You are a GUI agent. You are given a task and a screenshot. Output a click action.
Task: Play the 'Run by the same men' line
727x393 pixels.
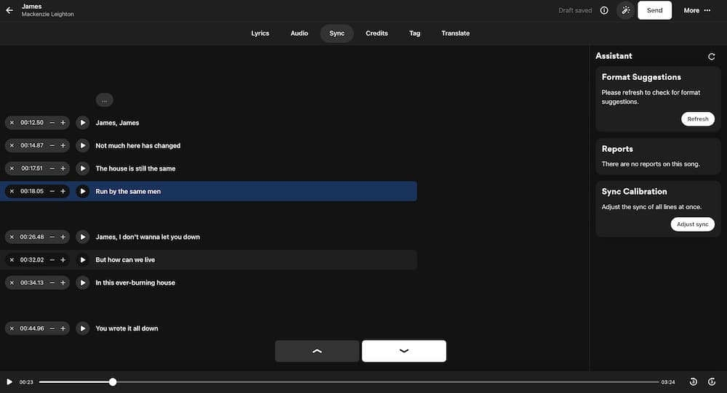83,191
